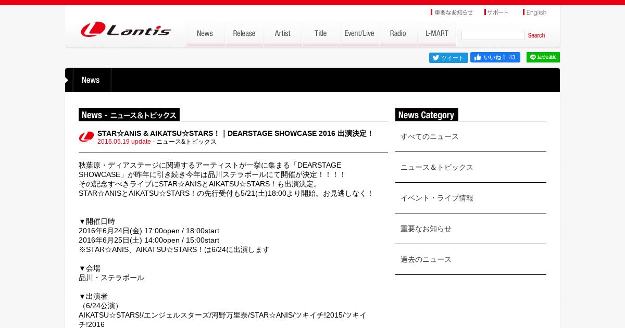Switch to the English site

click(535, 12)
